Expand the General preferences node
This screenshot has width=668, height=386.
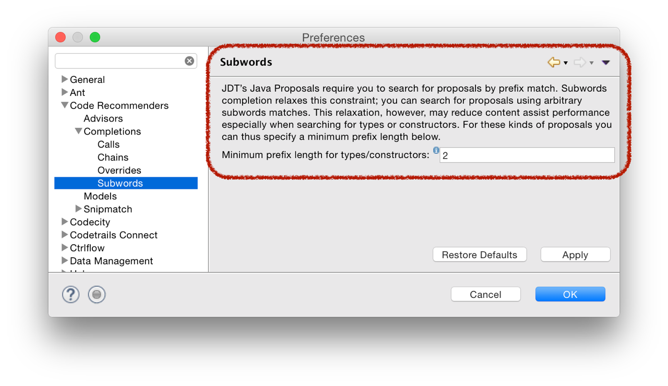coord(65,79)
